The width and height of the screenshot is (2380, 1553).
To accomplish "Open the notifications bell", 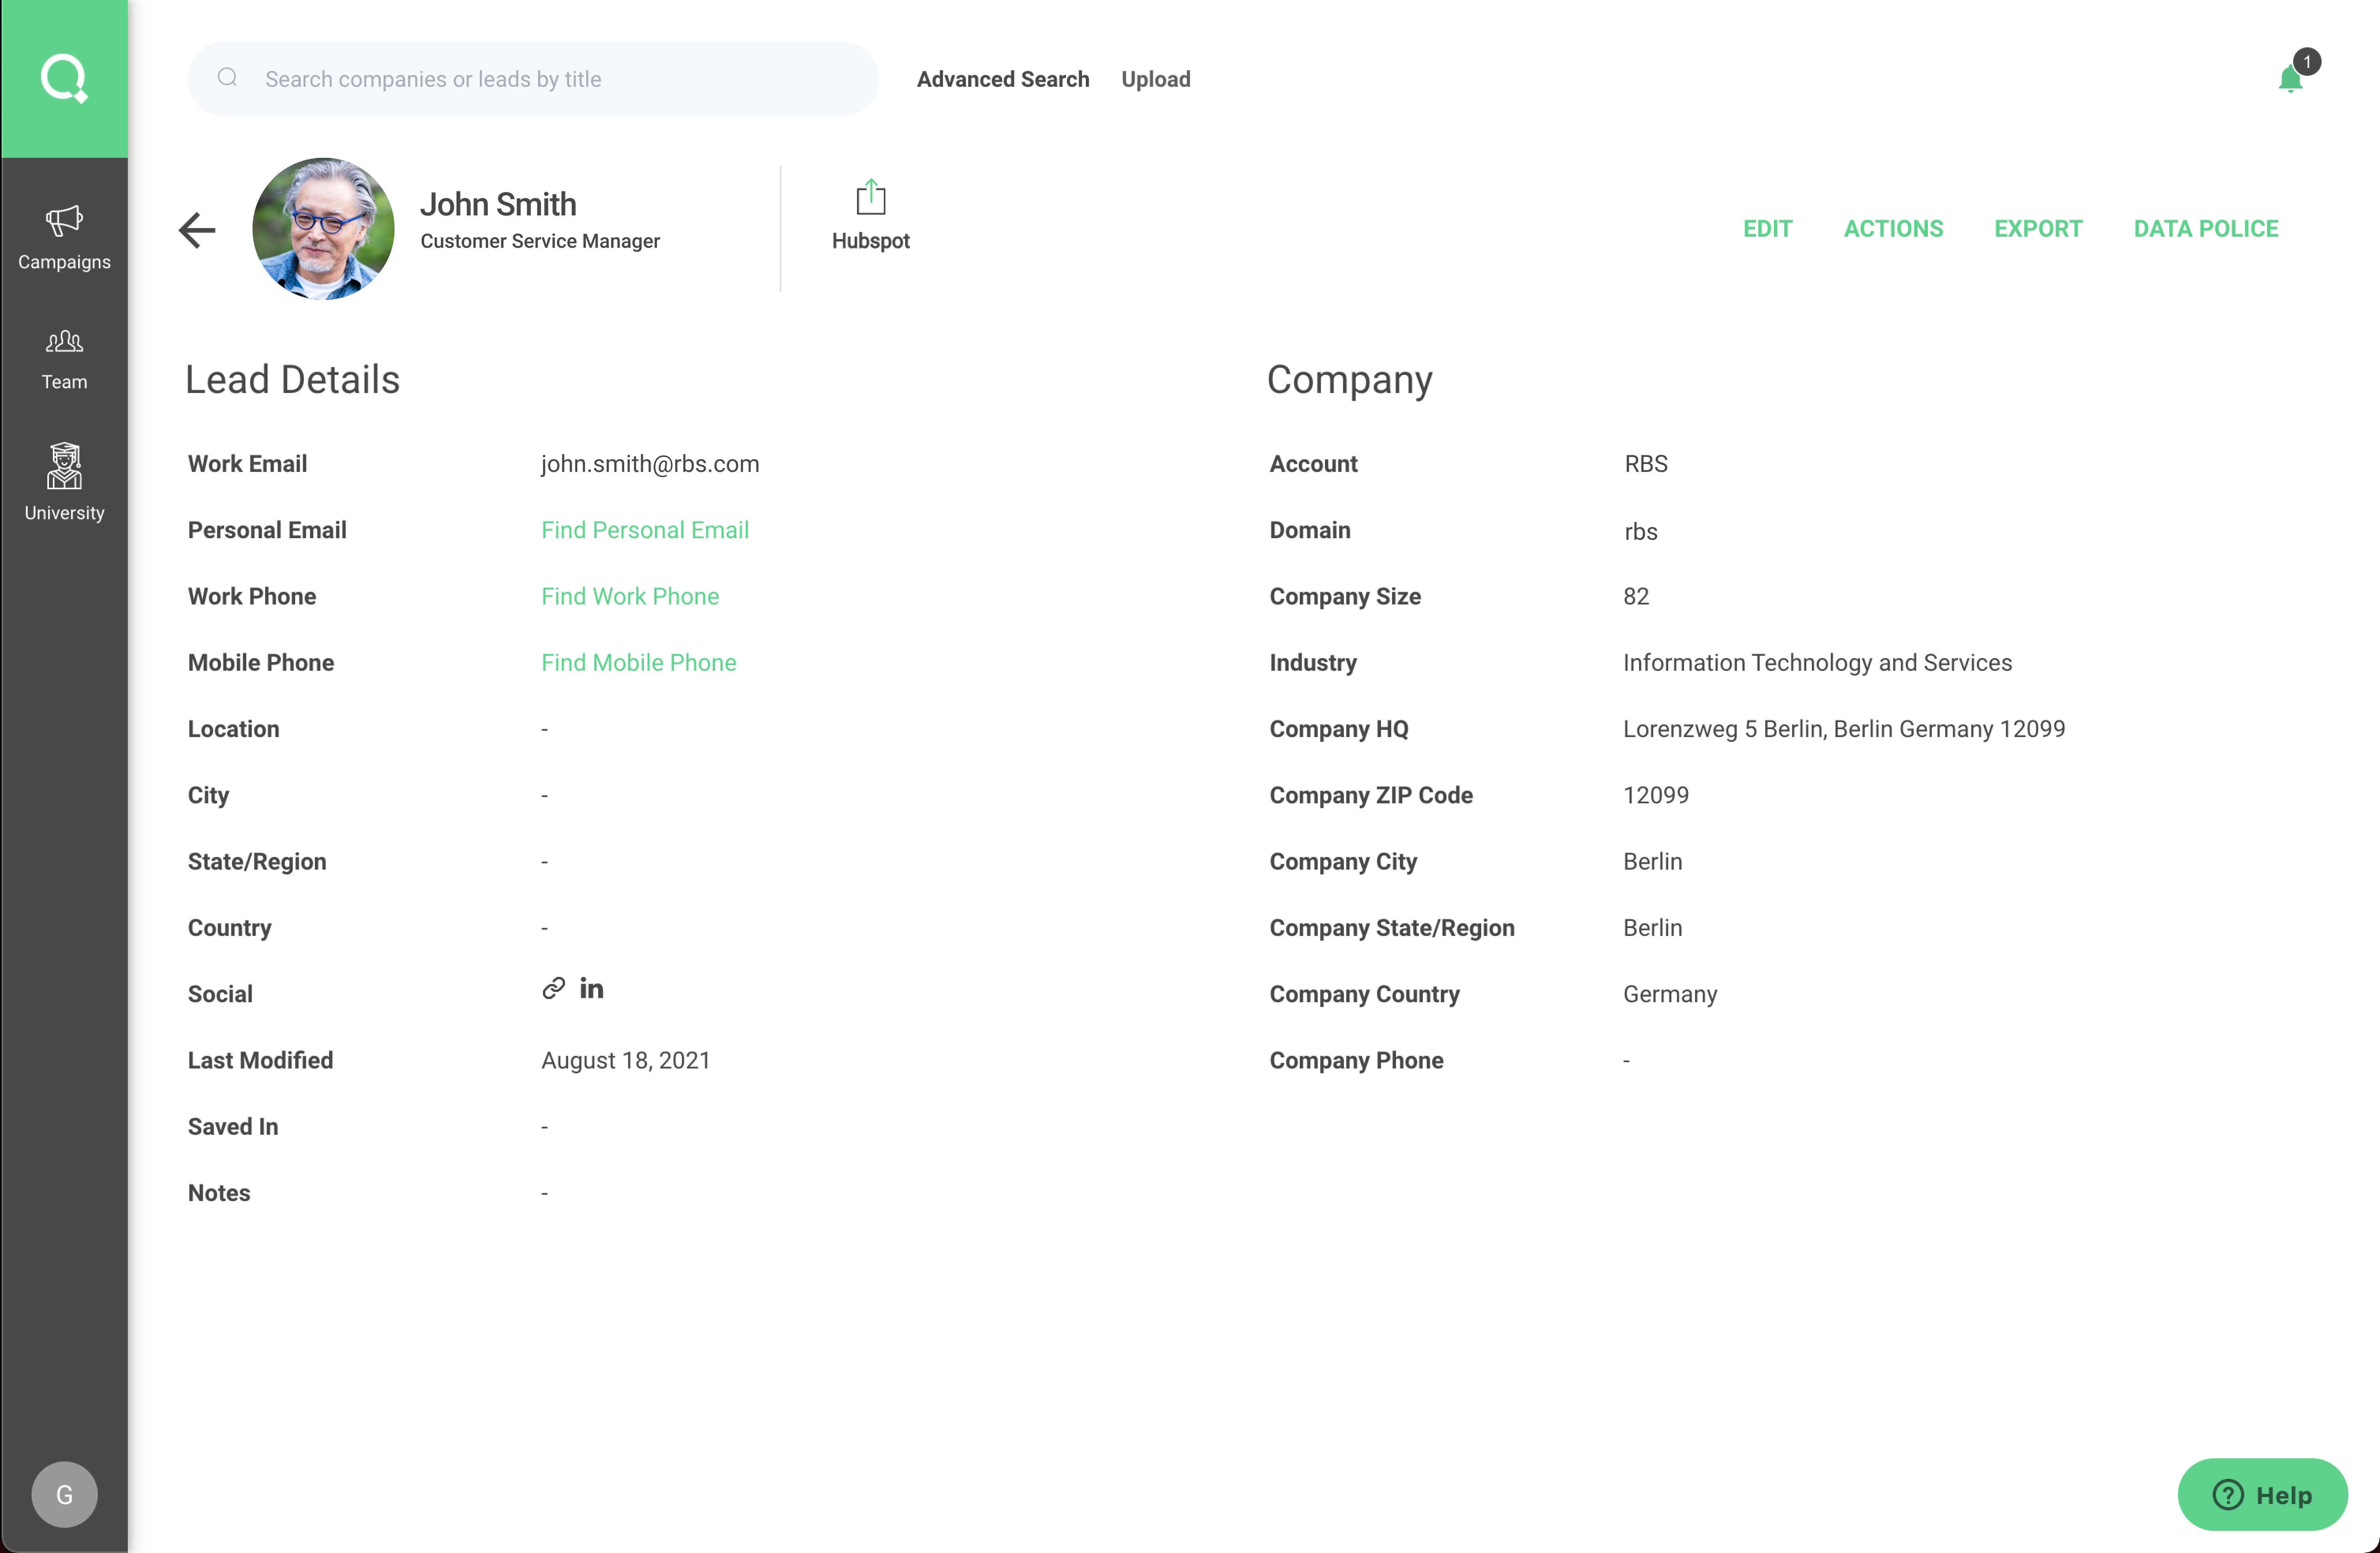I will [2290, 78].
